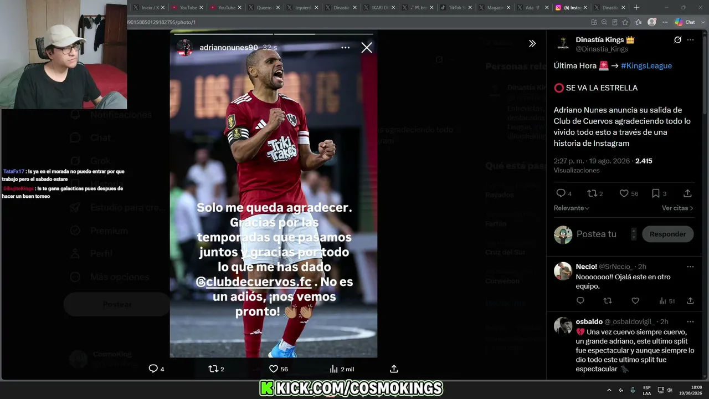Open the Copilot Chat button
Viewport: 709px width, 399px height.
[685, 22]
